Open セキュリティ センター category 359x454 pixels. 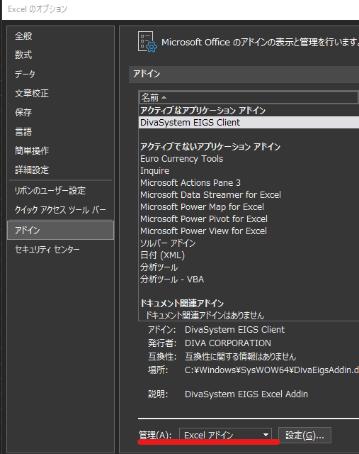[60, 249]
